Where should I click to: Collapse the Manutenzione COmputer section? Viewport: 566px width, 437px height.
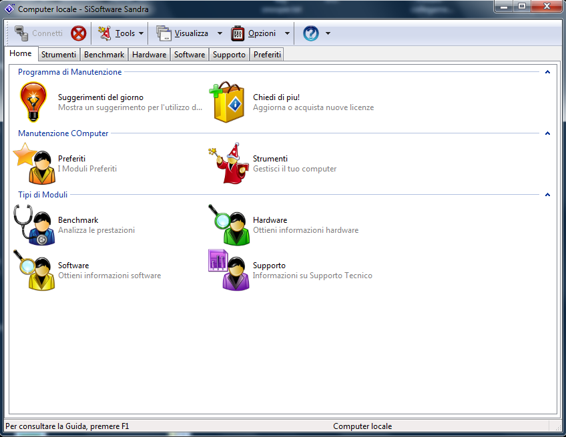(547, 133)
